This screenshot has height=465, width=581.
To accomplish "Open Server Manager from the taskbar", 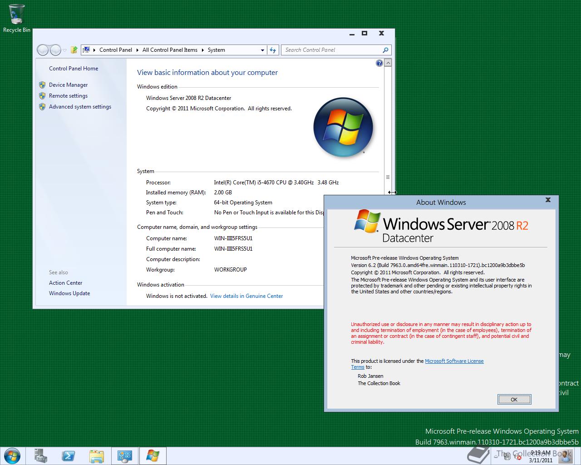I will point(40,456).
